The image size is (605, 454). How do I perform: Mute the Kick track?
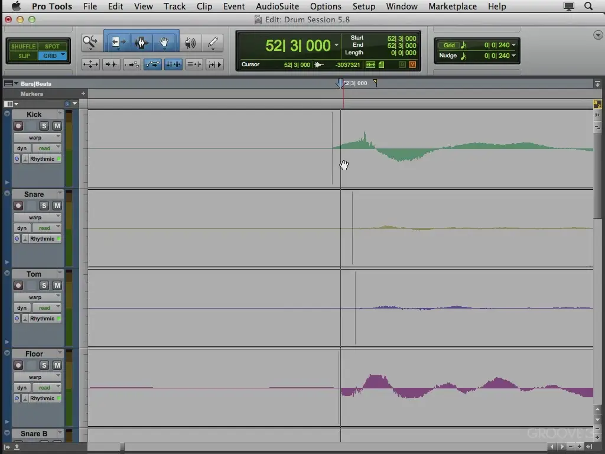pyautogui.click(x=57, y=126)
